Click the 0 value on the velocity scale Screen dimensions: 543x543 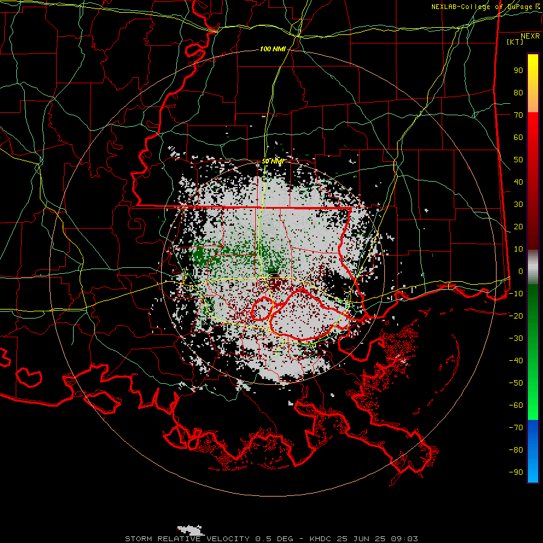[521, 271]
